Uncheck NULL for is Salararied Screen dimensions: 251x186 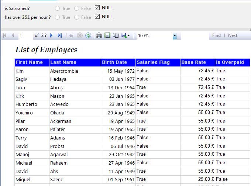tap(97, 7)
